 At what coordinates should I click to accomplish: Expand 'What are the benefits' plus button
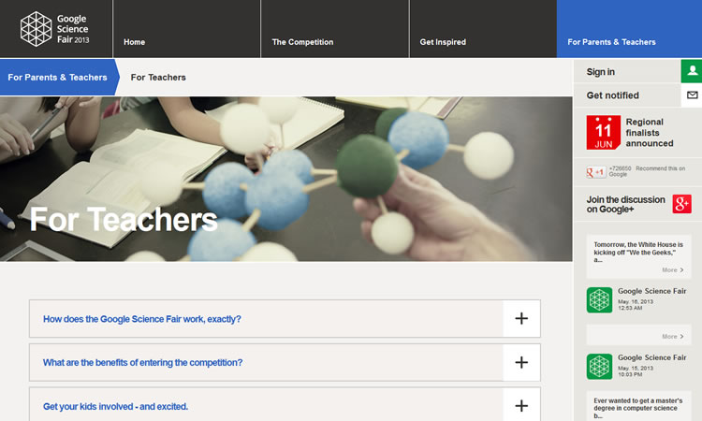click(521, 362)
